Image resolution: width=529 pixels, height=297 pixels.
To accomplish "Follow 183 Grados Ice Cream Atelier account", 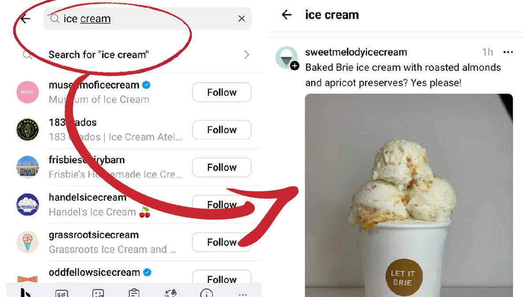I will 222,130.
